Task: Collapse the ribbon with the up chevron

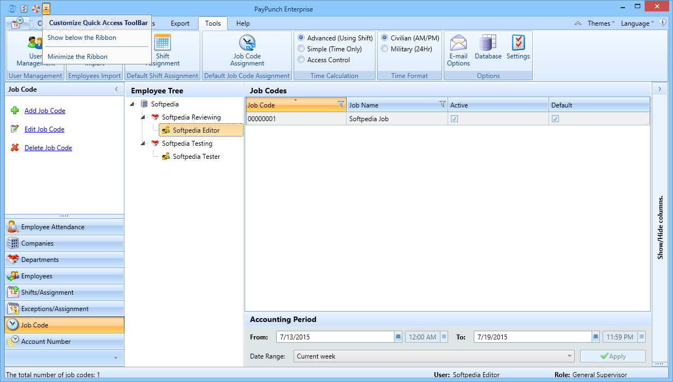Action: 579,23
